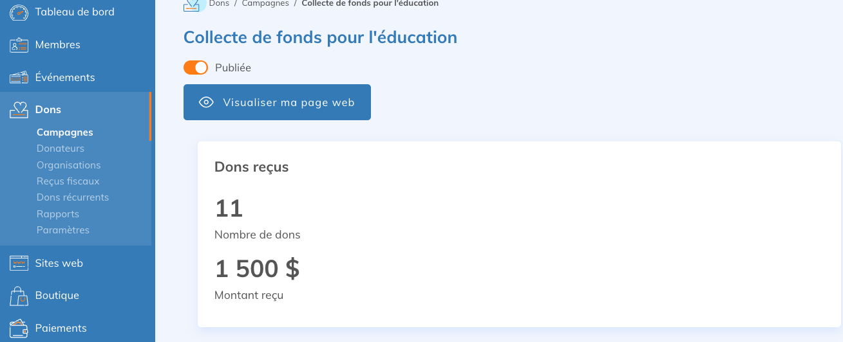The width and height of the screenshot is (843, 342).
Task: Open the Campagnes submenu item
Action: click(65, 132)
